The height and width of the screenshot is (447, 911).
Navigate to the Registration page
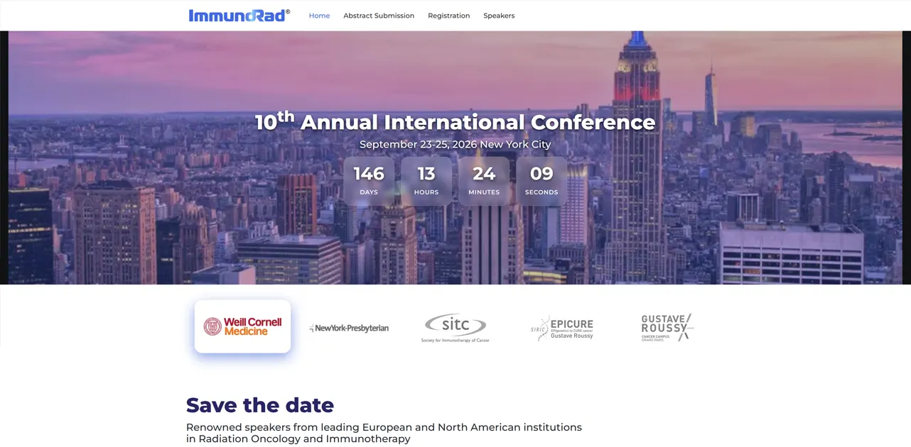(448, 16)
